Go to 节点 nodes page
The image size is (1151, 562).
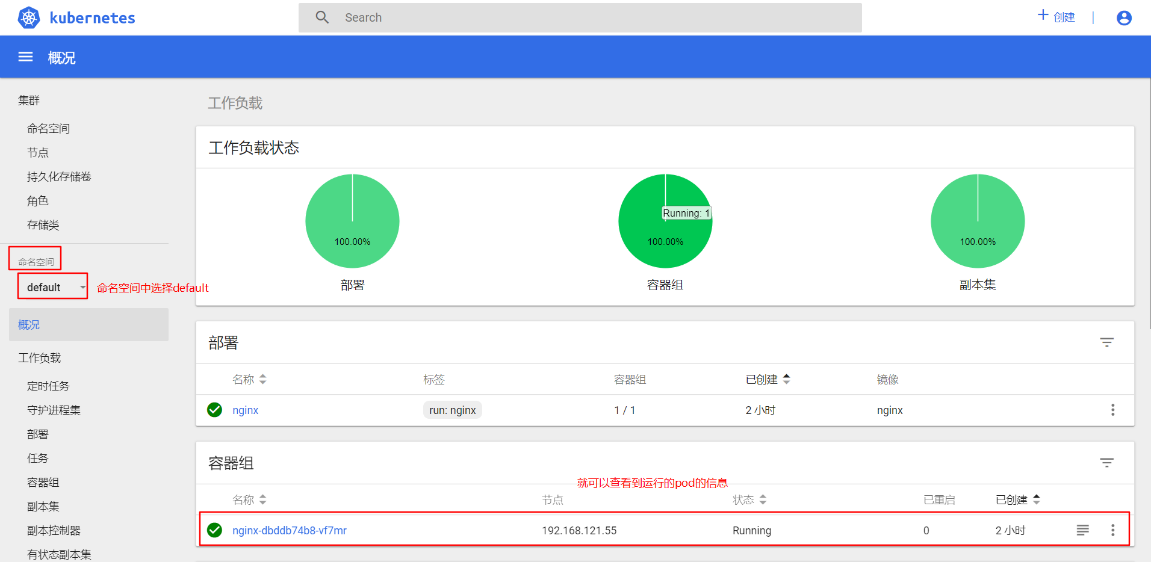pos(38,153)
